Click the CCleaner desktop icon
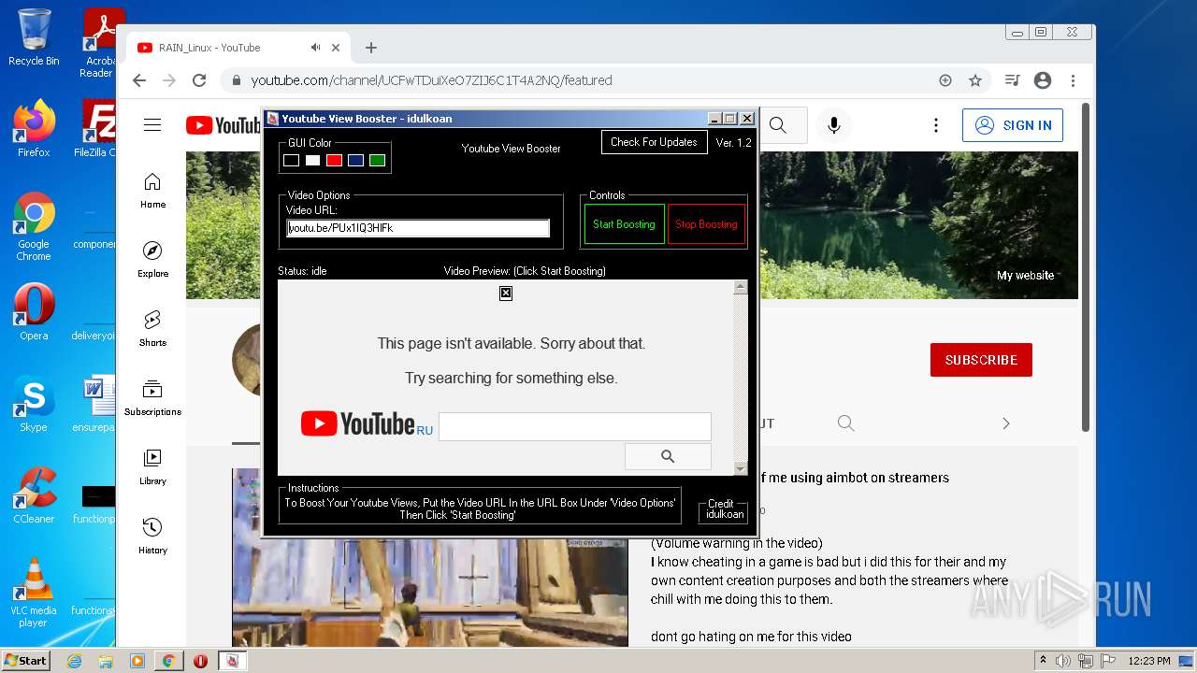The height and width of the screenshot is (673, 1197). coord(34,495)
